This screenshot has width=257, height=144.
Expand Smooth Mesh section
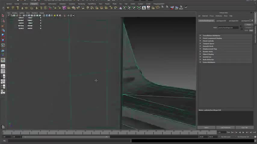coord(200,46)
